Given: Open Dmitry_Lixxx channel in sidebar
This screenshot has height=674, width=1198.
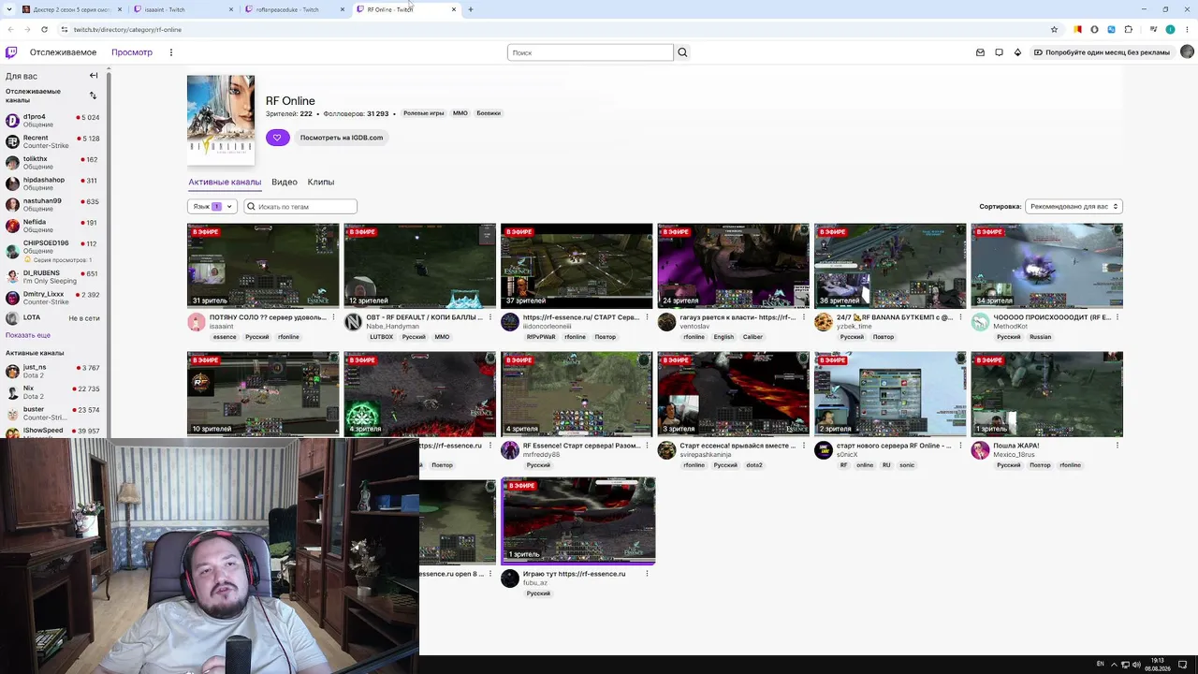Looking at the screenshot, I should click(x=53, y=298).
